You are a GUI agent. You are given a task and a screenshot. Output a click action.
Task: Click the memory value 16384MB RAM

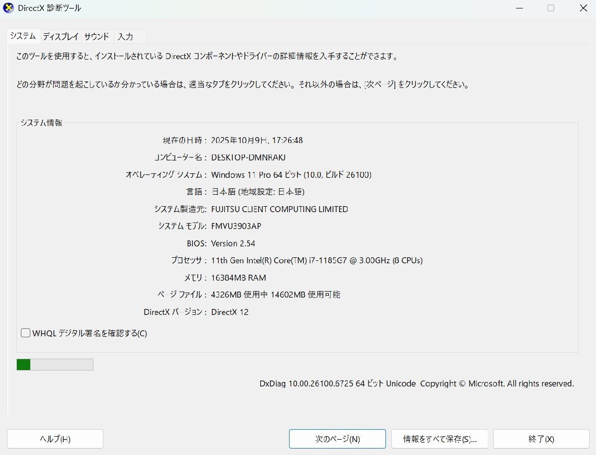point(238,278)
